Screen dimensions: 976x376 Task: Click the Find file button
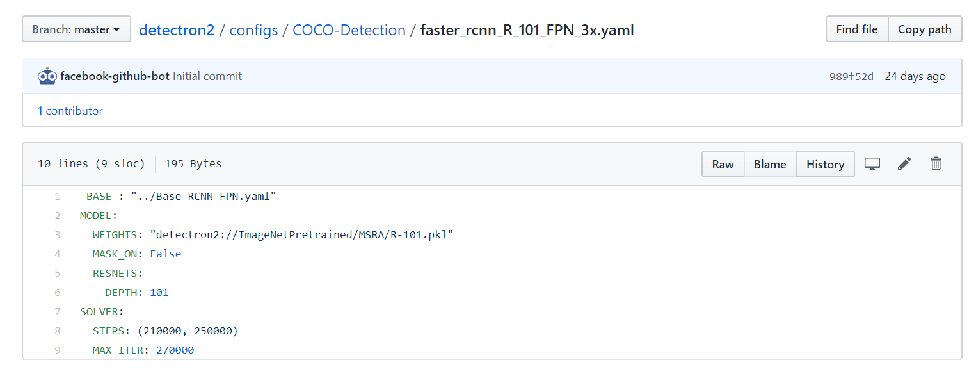[x=856, y=29]
